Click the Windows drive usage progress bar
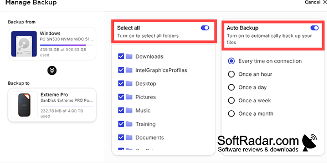Image resolution: width=327 pixels, height=163 pixels. coord(66,45)
